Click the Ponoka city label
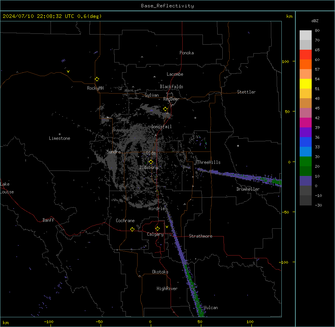 [x=187, y=53]
